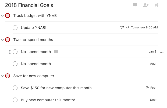This screenshot has height=108, width=167.
Task: Click the Dec 1 due date
Action: coord(154,100)
